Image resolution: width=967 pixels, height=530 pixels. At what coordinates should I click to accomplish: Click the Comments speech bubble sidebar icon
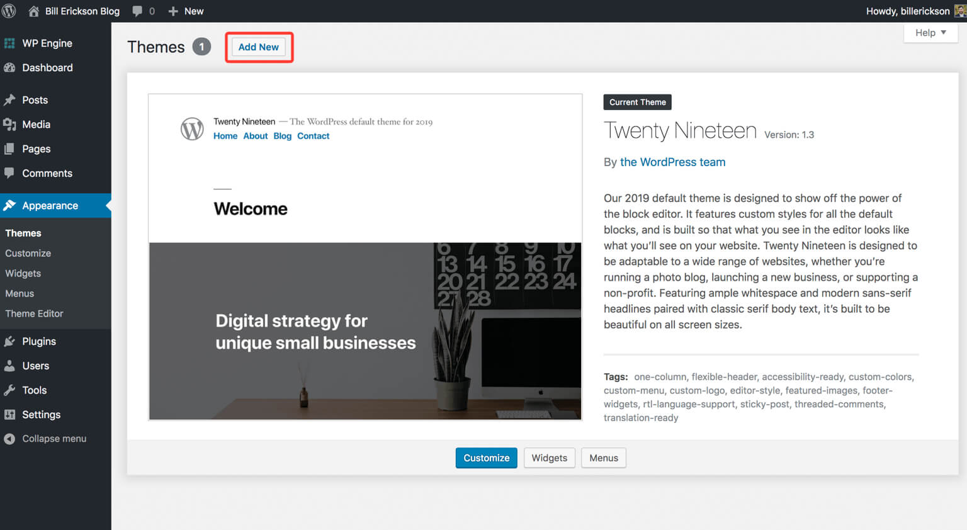tap(9, 173)
